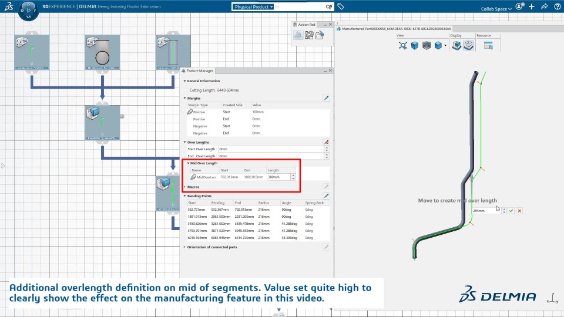Viewport: 564px width, 317px height.
Task: Collapse General Information section
Action: [x=185, y=81]
